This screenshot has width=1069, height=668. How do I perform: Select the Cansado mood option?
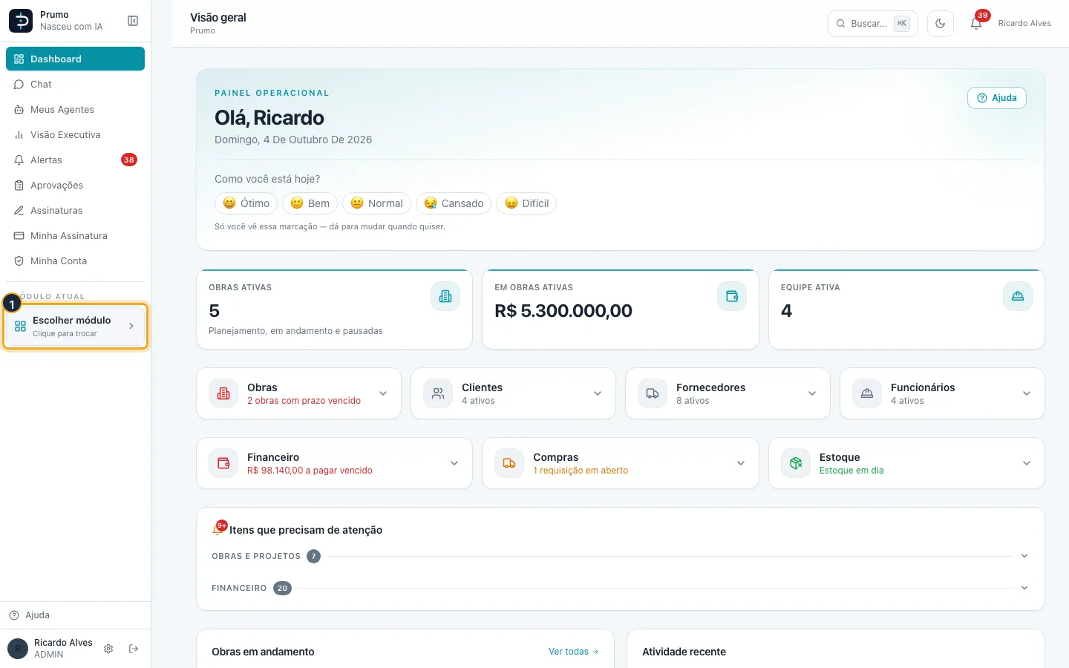454,203
